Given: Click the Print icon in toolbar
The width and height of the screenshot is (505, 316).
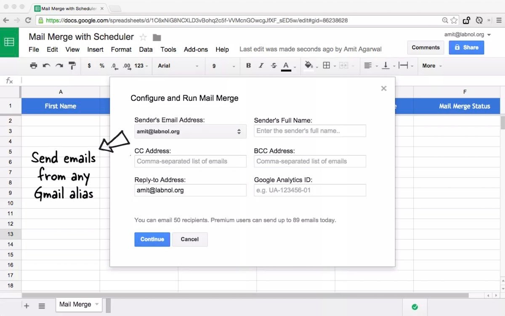Looking at the screenshot, I should (x=34, y=66).
